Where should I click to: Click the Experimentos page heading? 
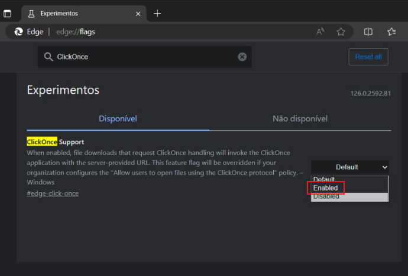point(63,90)
